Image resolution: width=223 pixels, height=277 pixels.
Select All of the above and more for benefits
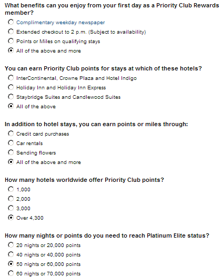(11, 50)
